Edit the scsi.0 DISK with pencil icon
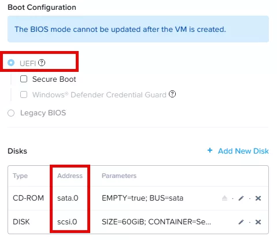Image resolution: width=277 pixels, height=240 pixels. point(241,222)
